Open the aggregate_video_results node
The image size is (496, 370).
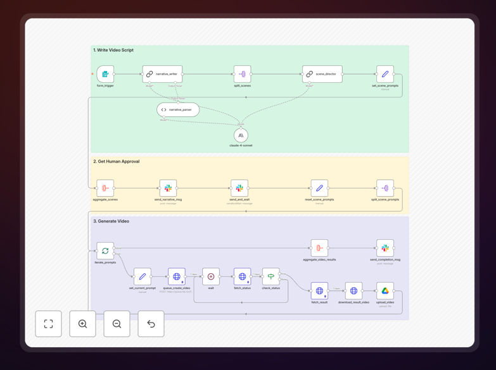[x=319, y=248]
